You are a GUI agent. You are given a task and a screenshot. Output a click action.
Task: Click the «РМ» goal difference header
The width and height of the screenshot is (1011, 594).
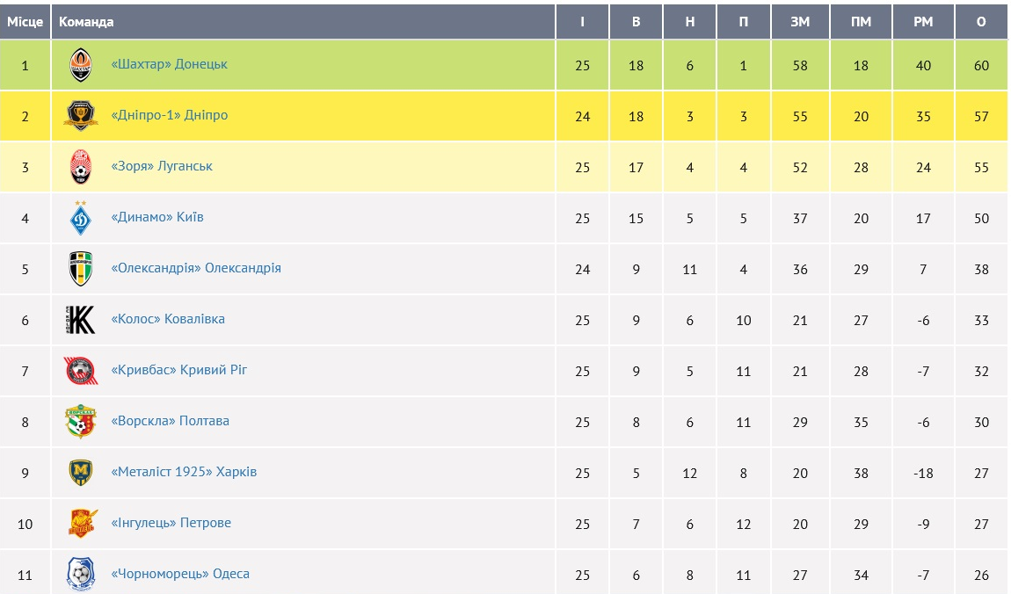(x=923, y=22)
